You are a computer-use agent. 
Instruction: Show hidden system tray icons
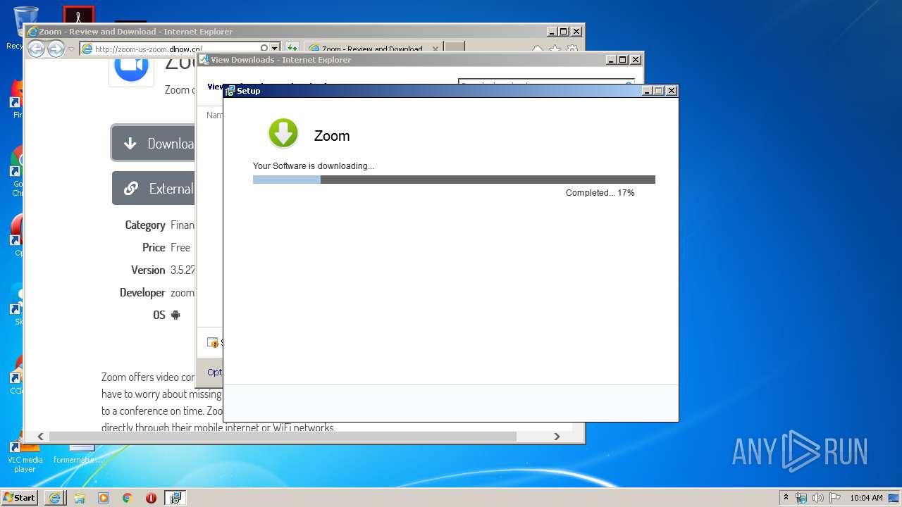(x=786, y=498)
